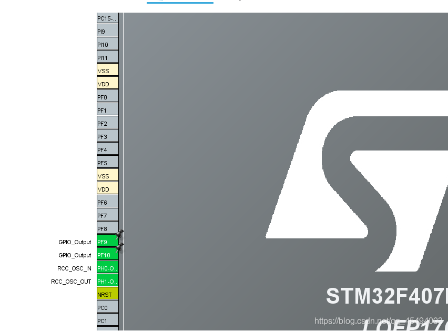Select the green PF9 pin
The image size is (448, 331).
click(x=108, y=242)
